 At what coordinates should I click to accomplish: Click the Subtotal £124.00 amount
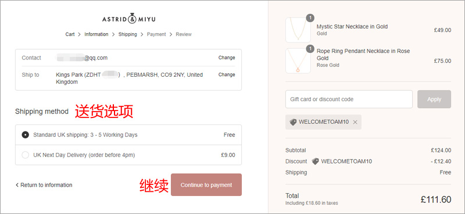[x=441, y=150]
